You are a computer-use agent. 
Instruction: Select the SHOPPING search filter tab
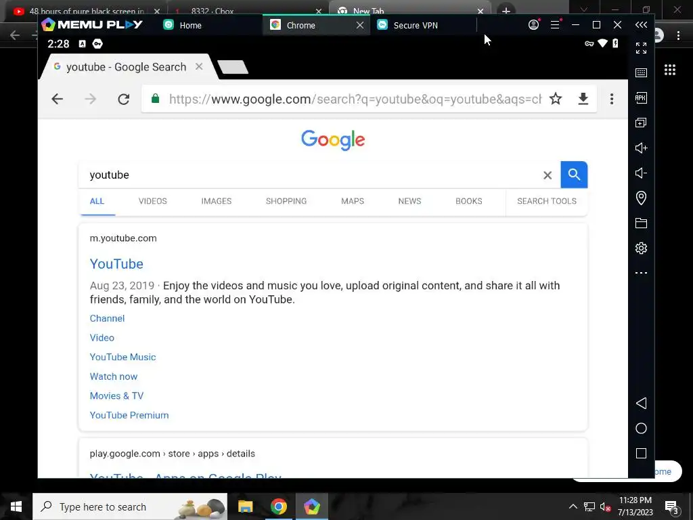click(x=286, y=201)
